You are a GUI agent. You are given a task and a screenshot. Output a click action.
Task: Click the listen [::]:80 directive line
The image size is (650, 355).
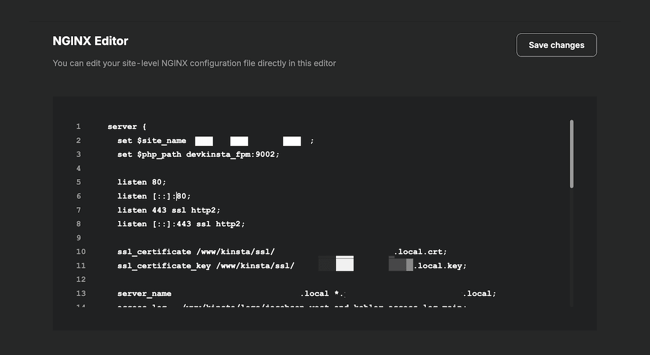[154, 196]
